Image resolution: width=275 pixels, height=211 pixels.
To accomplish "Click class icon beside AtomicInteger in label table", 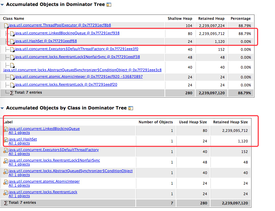I will tap(6, 182).
